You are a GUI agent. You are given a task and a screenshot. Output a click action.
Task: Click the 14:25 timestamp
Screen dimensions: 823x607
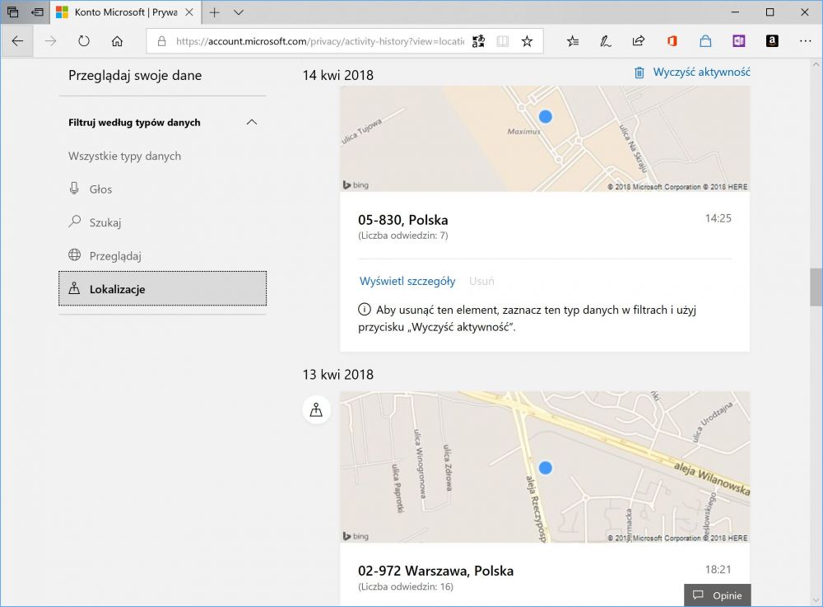click(x=718, y=218)
